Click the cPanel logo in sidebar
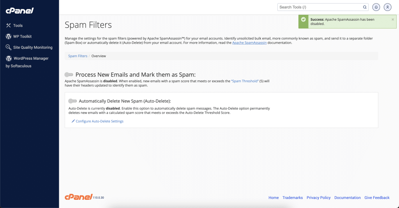 (x=19, y=11)
